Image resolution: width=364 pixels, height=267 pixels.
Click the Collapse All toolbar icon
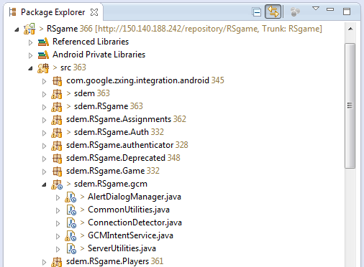[257, 12]
